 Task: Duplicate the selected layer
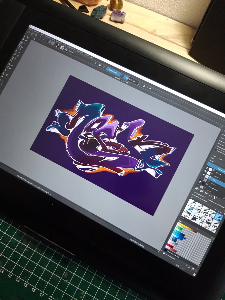pos(202,191)
